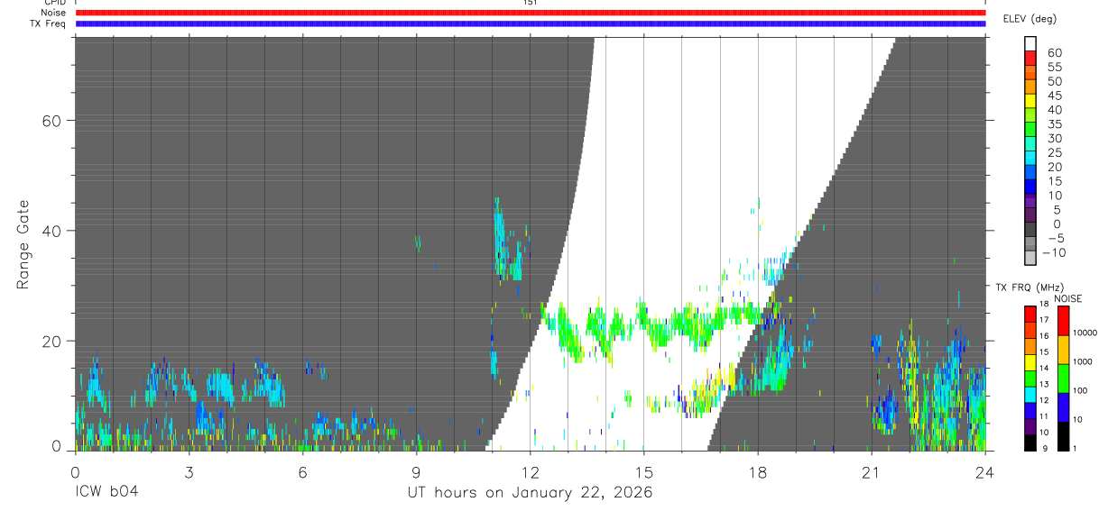Pick the blue swatch in NOISE colorbar
Screen dimensions: 1108x511
1062,407
